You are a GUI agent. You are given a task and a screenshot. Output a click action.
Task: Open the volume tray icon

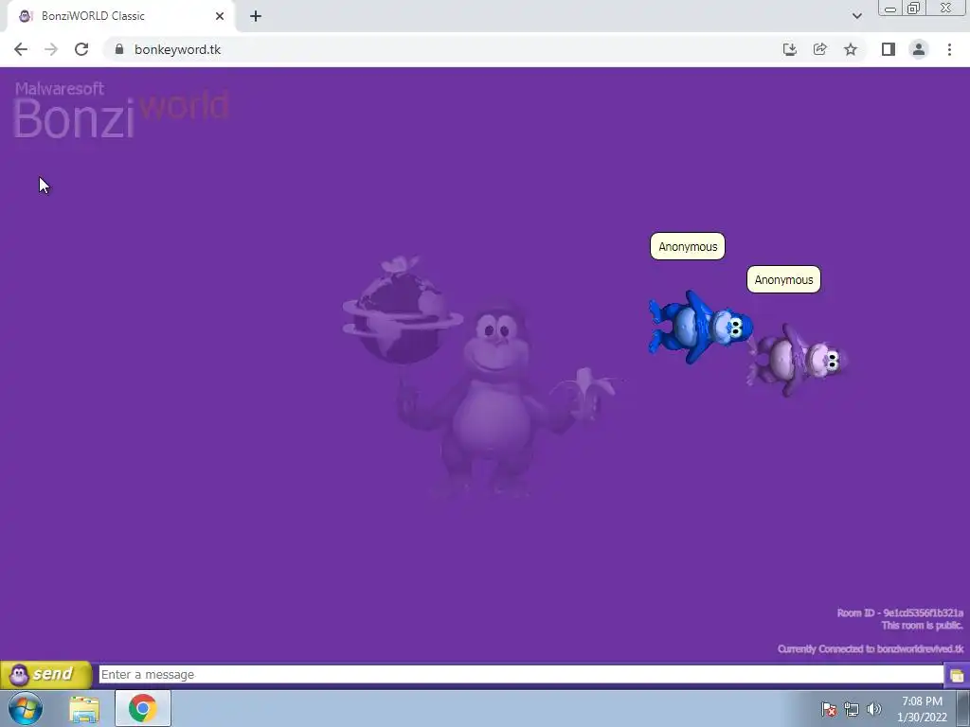pyautogui.click(x=874, y=709)
